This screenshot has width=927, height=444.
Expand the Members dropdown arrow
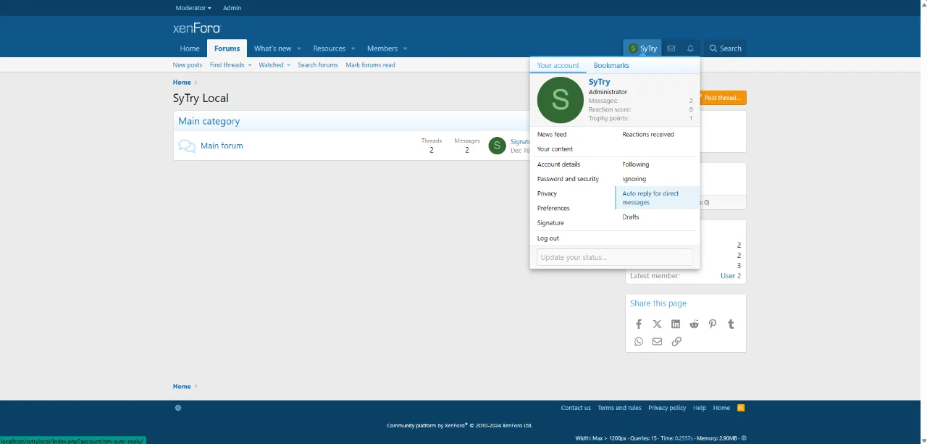coord(405,49)
